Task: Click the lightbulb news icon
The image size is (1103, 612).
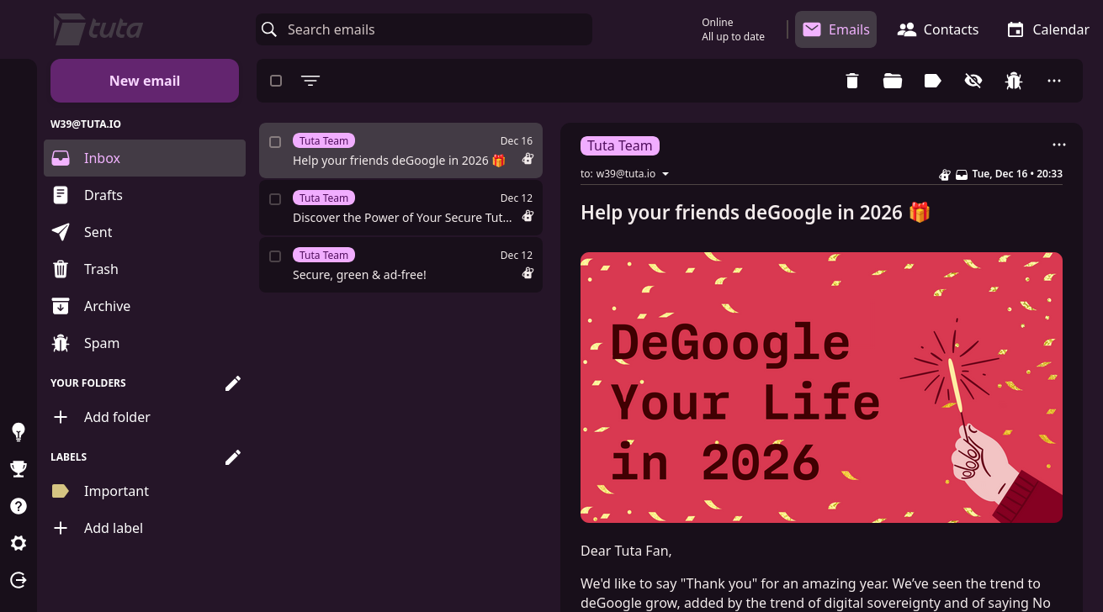Action: coord(19,432)
